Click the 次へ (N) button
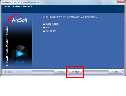Viewport: 126px width, 96px height. pyautogui.click(x=75, y=72)
